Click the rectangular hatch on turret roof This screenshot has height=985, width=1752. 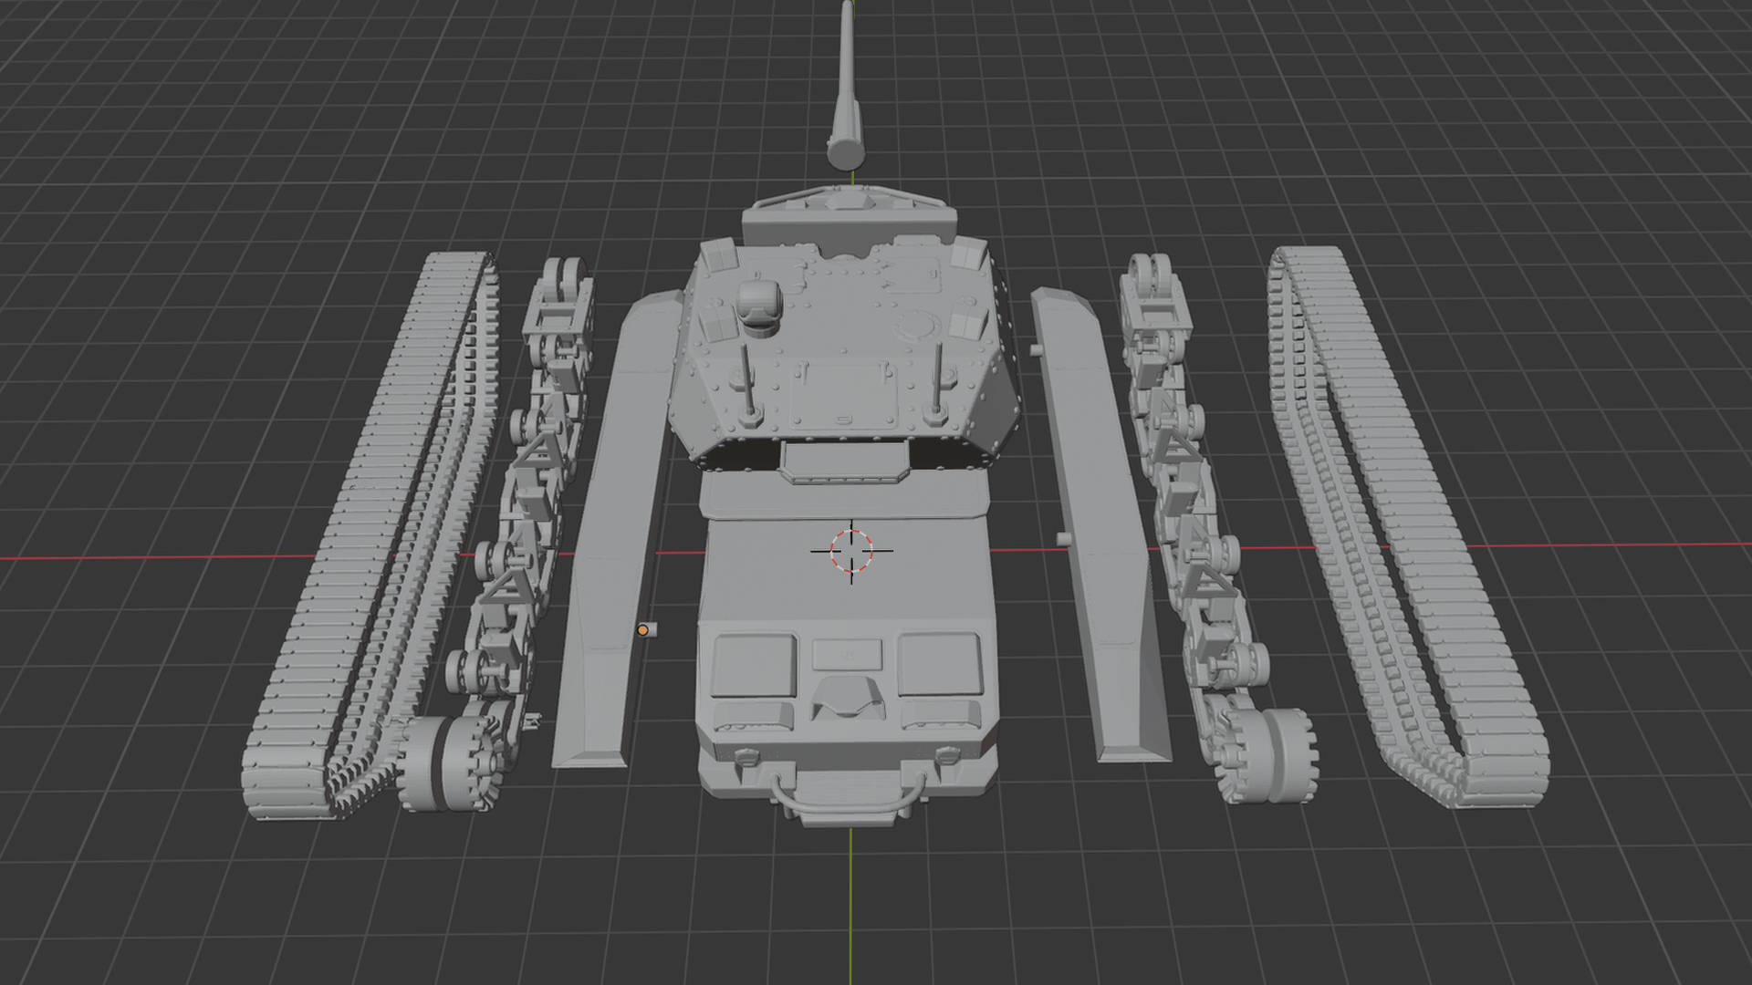(x=844, y=395)
